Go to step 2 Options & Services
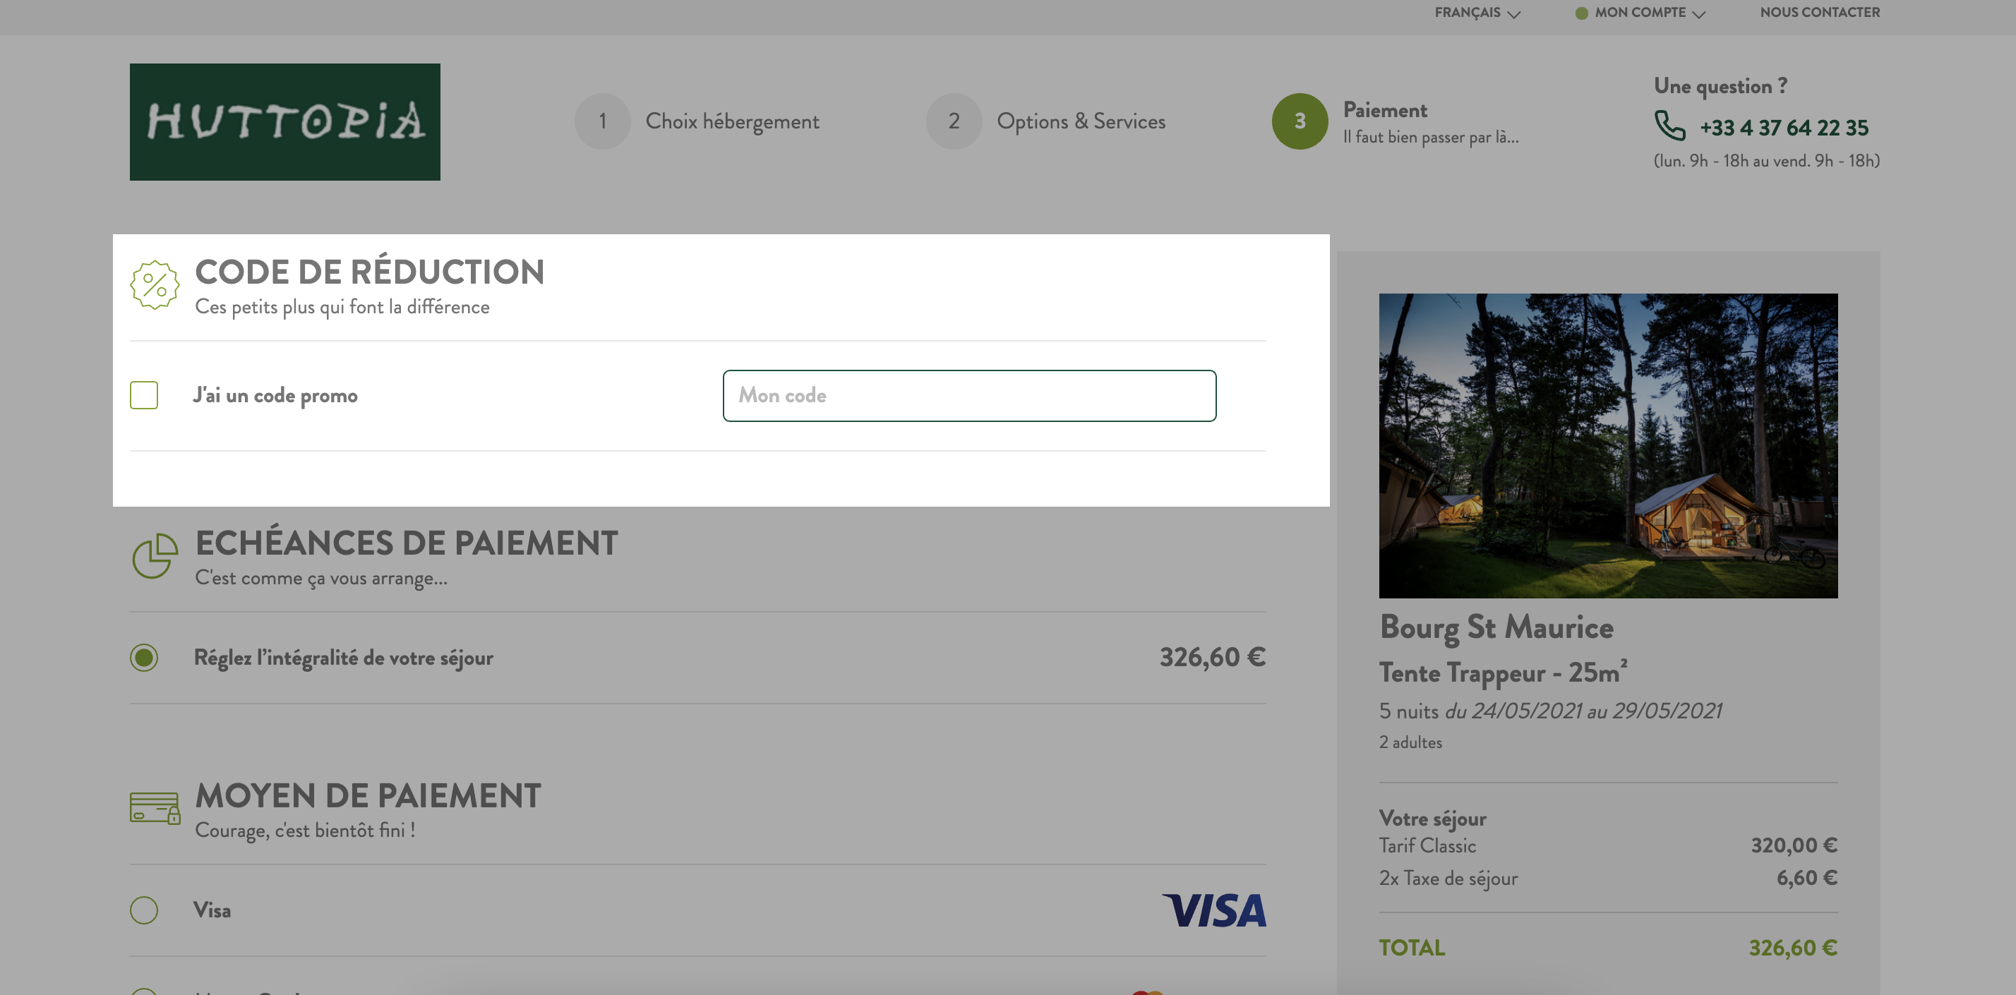Image resolution: width=2016 pixels, height=995 pixels. (1045, 121)
